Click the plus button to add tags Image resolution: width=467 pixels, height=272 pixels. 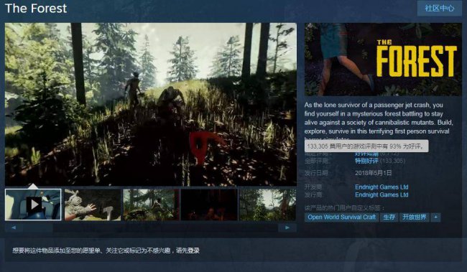(435, 217)
